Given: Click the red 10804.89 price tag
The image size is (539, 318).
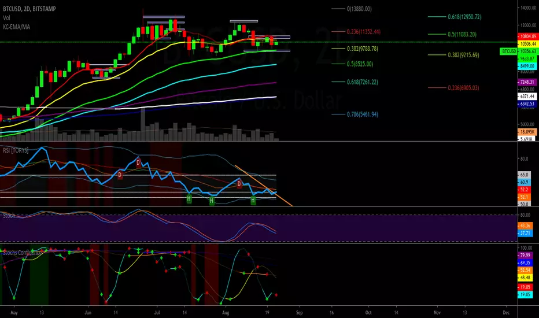Looking at the screenshot, I should coord(527,36).
